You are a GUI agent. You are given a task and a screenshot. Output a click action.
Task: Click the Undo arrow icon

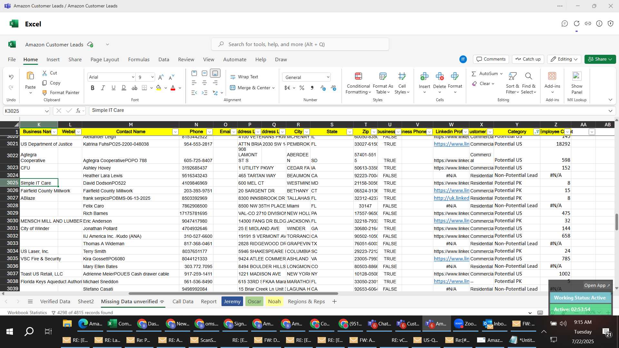11,77
